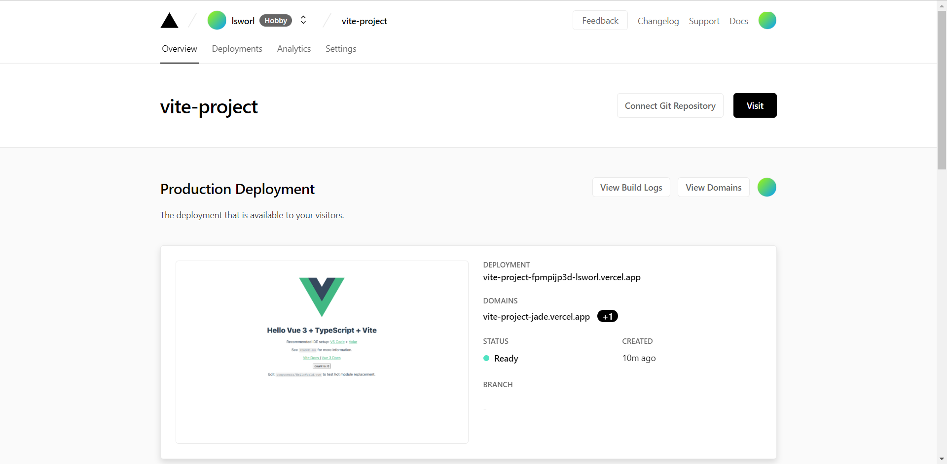Click the Connect Git Repository button
Image resolution: width=947 pixels, height=464 pixels.
pyautogui.click(x=670, y=105)
